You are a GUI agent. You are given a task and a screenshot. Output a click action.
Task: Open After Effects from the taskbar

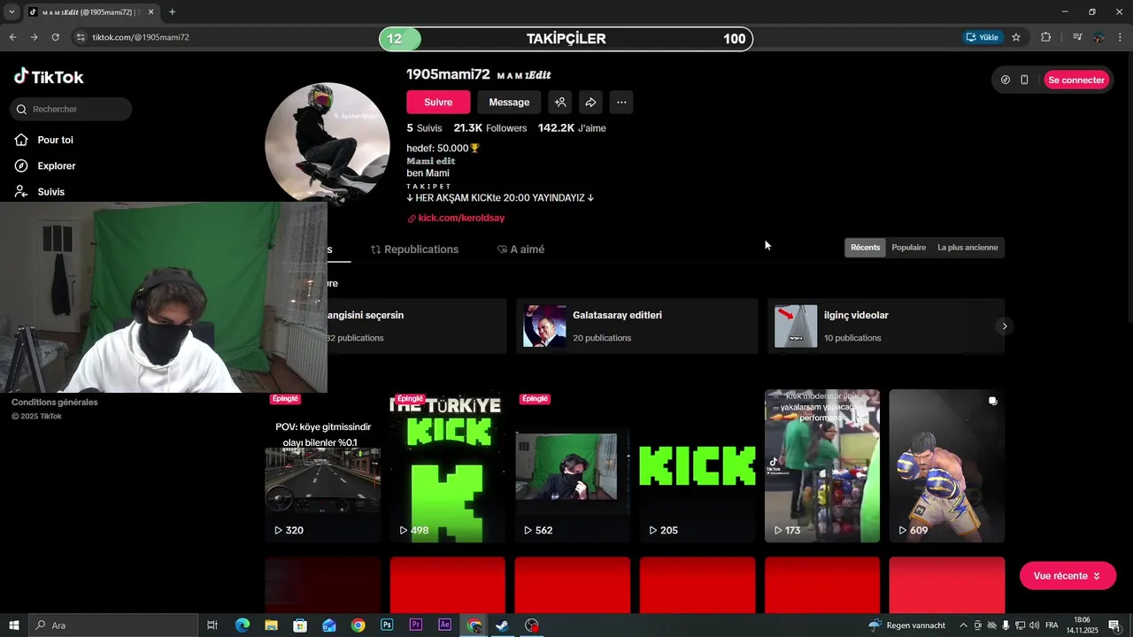(445, 625)
